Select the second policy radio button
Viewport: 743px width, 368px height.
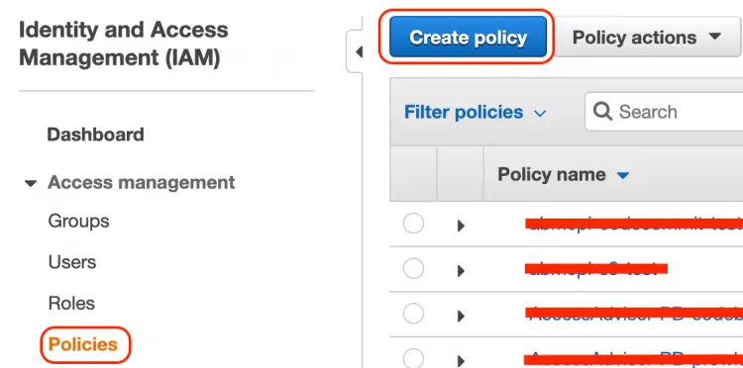click(x=413, y=269)
